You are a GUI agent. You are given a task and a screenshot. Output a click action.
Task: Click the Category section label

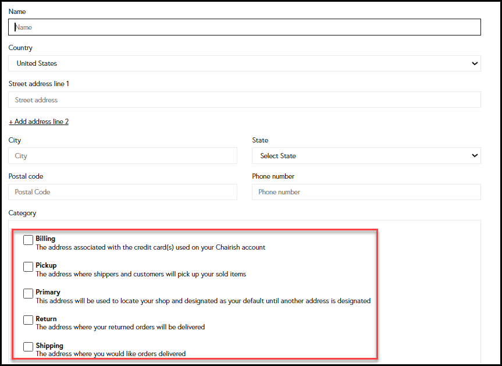(x=23, y=214)
